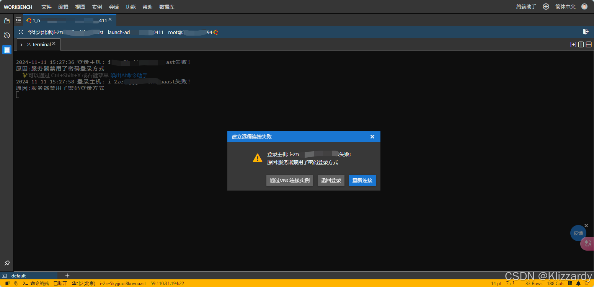594x287 pixels.
Task: Collapse the session tab list icon
Action: pyautogui.click(x=18, y=20)
